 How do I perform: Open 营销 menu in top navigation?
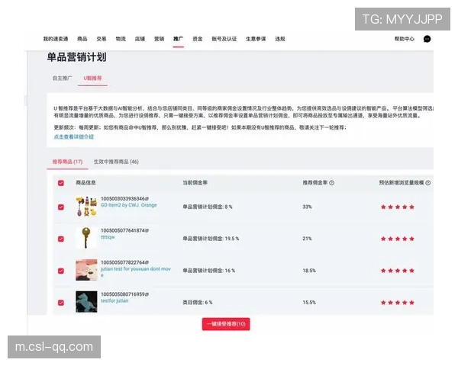click(x=160, y=39)
